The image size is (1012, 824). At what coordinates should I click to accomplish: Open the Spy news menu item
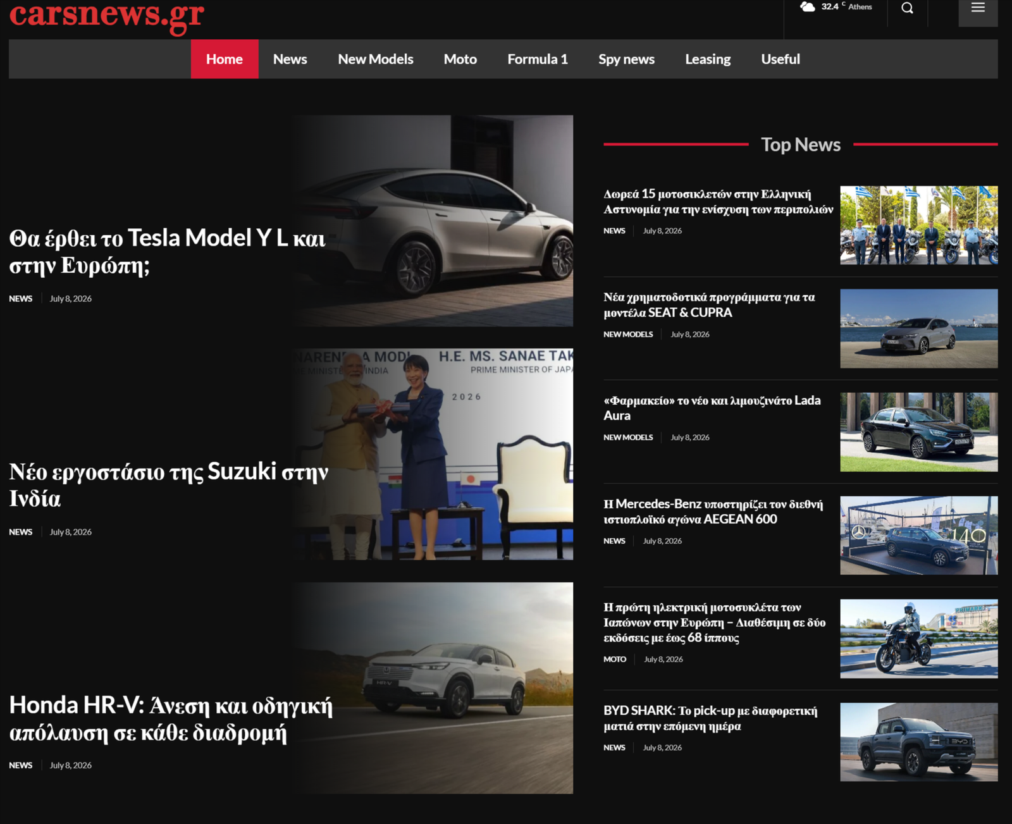click(x=626, y=59)
